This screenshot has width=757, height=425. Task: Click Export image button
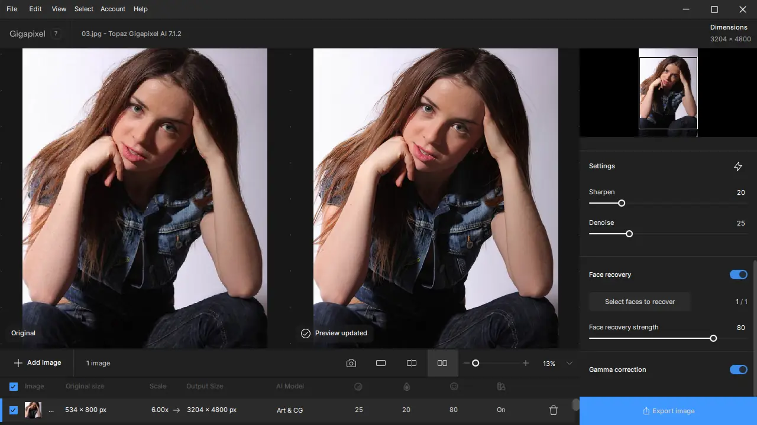coord(668,411)
